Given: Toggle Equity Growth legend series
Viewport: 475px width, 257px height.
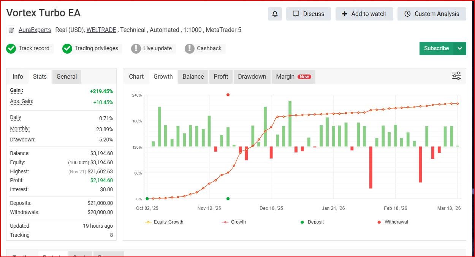Looking at the screenshot, I should coord(164,222).
